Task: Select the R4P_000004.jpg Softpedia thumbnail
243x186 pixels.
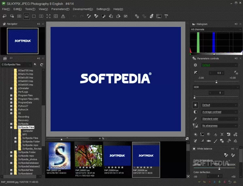Action: (117, 156)
